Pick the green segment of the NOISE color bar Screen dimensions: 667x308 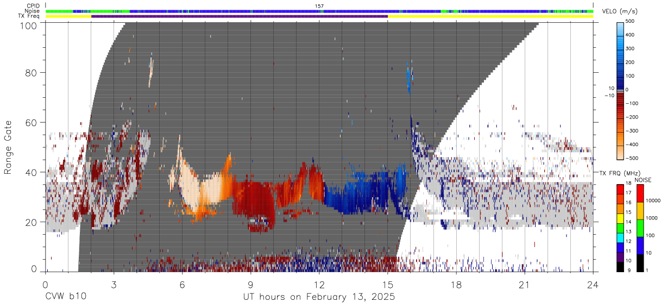pos(639,228)
